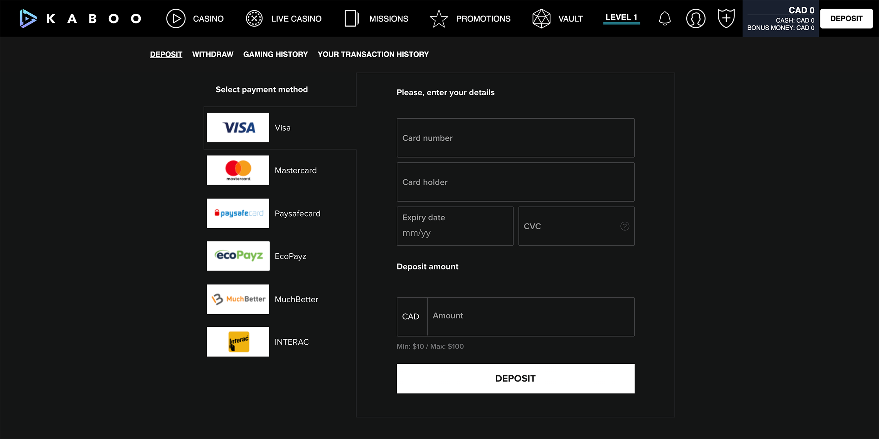The width and height of the screenshot is (879, 439).
Task: Choose the INTERAC payment label
Action: click(x=292, y=342)
